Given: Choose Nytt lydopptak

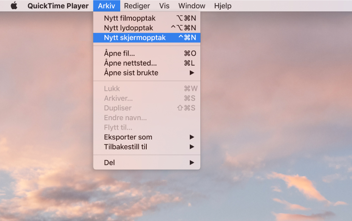Looking at the screenshot, I should pyautogui.click(x=147, y=28).
